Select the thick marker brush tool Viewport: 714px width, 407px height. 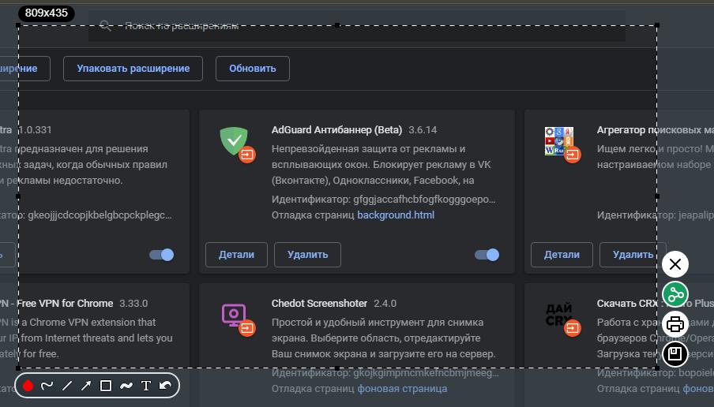click(x=126, y=386)
